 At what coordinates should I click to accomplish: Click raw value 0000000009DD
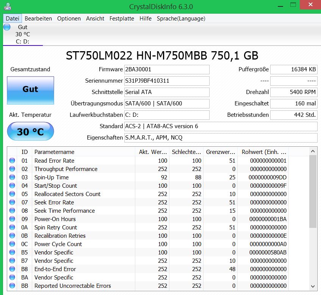pos(268,177)
